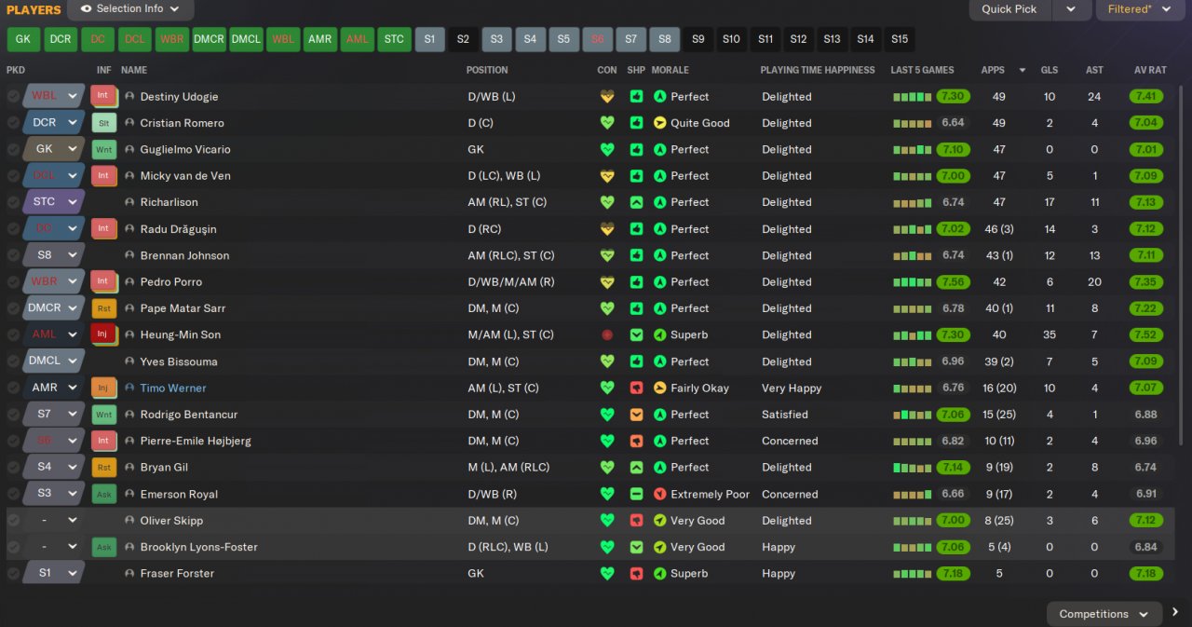Click Timo Werner's red sharpness icon
Screen dimensions: 1192x627
point(637,388)
